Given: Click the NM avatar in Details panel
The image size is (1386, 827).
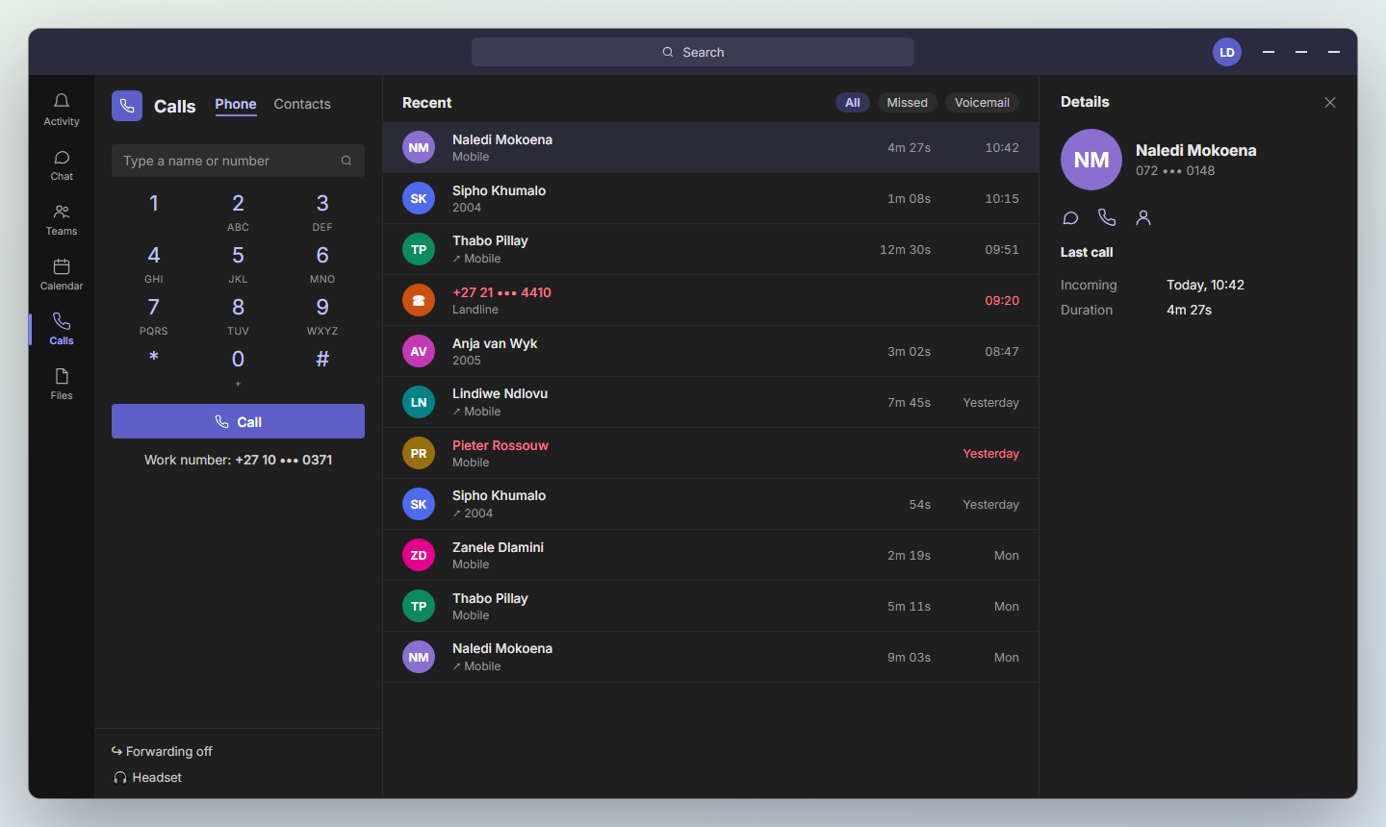Looking at the screenshot, I should pyautogui.click(x=1091, y=160).
